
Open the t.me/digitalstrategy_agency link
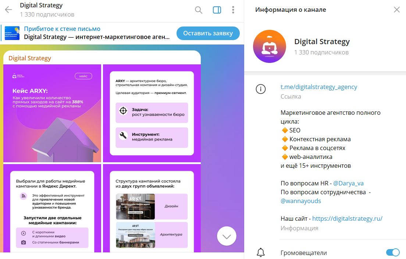pyautogui.click(x=318, y=87)
